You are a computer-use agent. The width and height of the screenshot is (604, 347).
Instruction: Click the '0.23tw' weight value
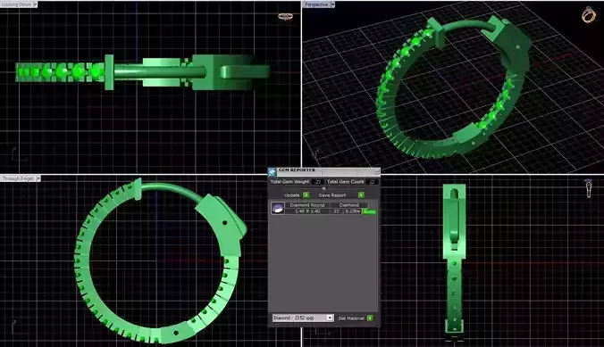pyautogui.click(x=352, y=211)
